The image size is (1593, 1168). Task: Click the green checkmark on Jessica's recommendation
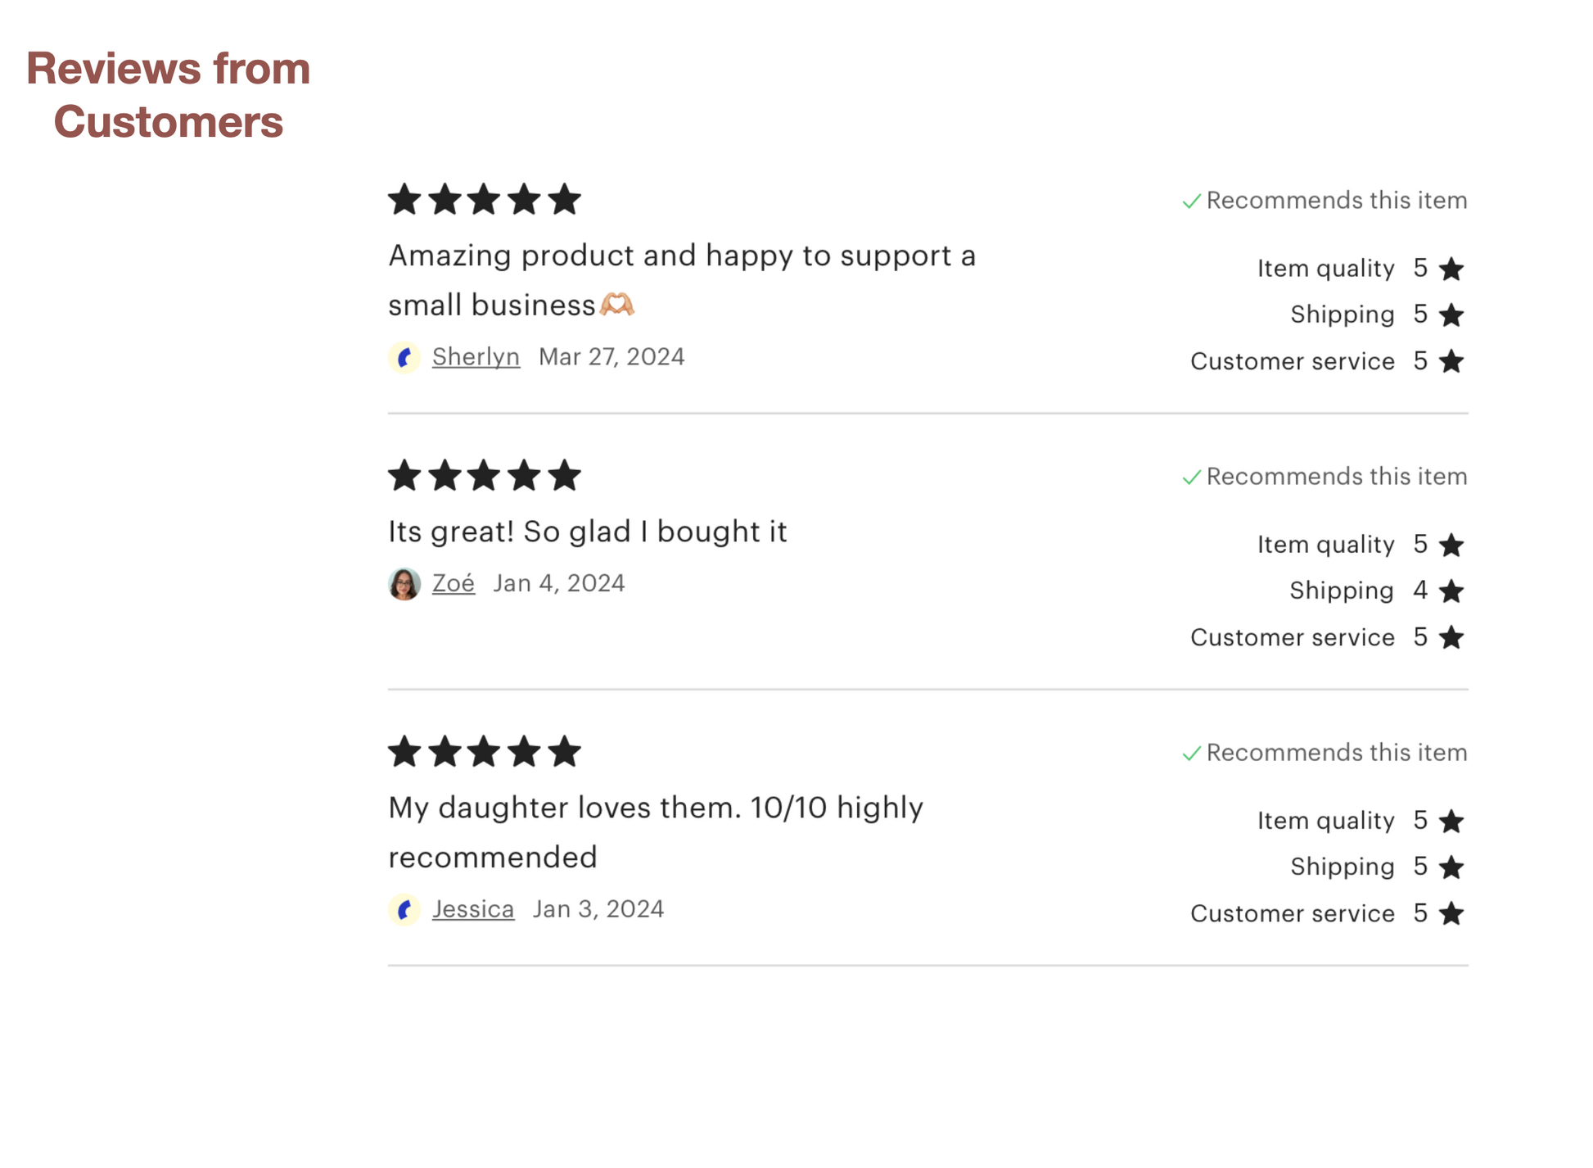[x=1191, y=753]
